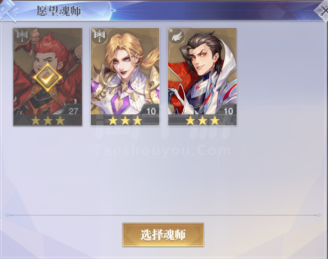Screen dimensions: 328x259
Task: Click the three-star rating under dark-haired card
Action: [203, 120]
